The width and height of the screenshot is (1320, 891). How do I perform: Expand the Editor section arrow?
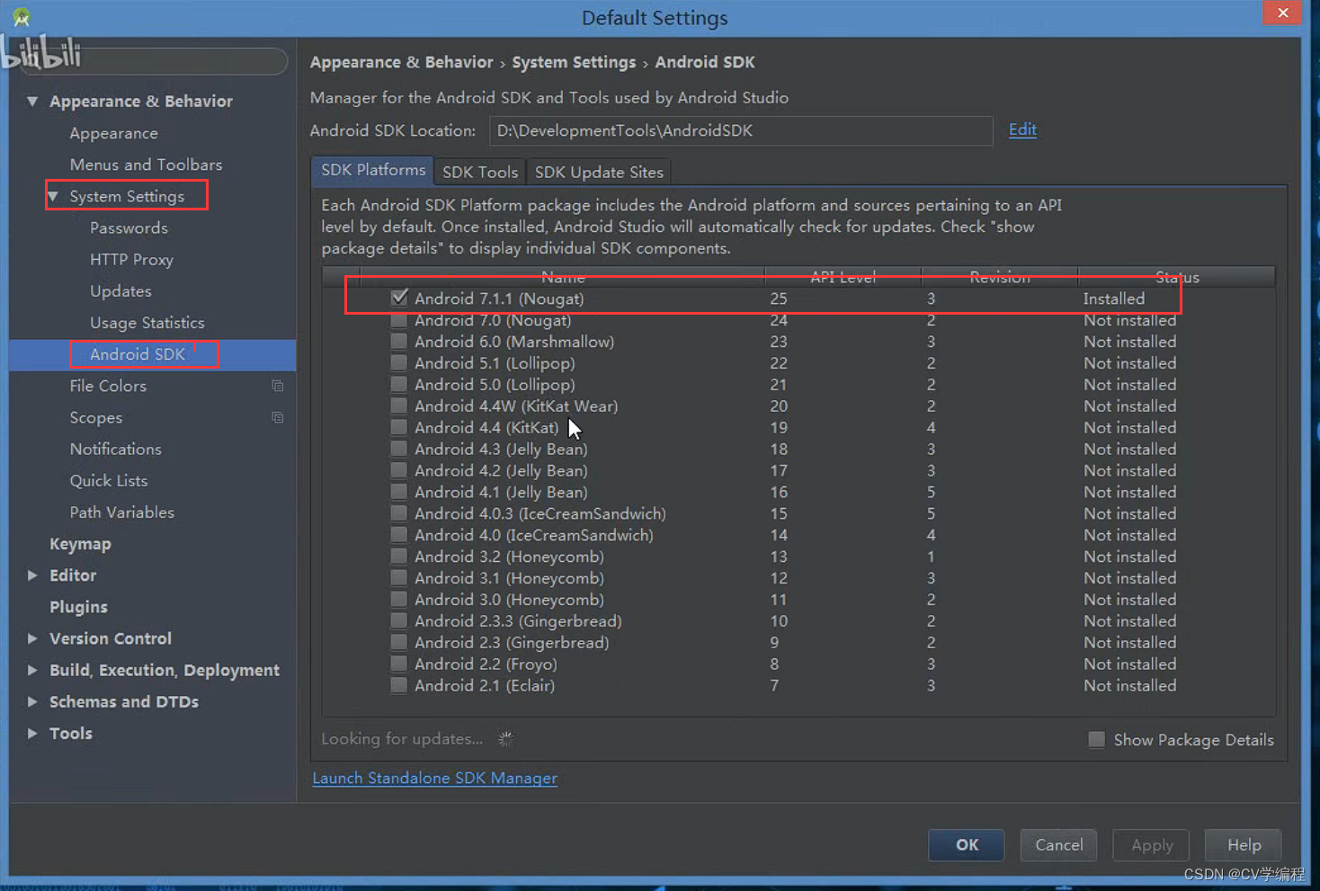[x=32, y=575]
